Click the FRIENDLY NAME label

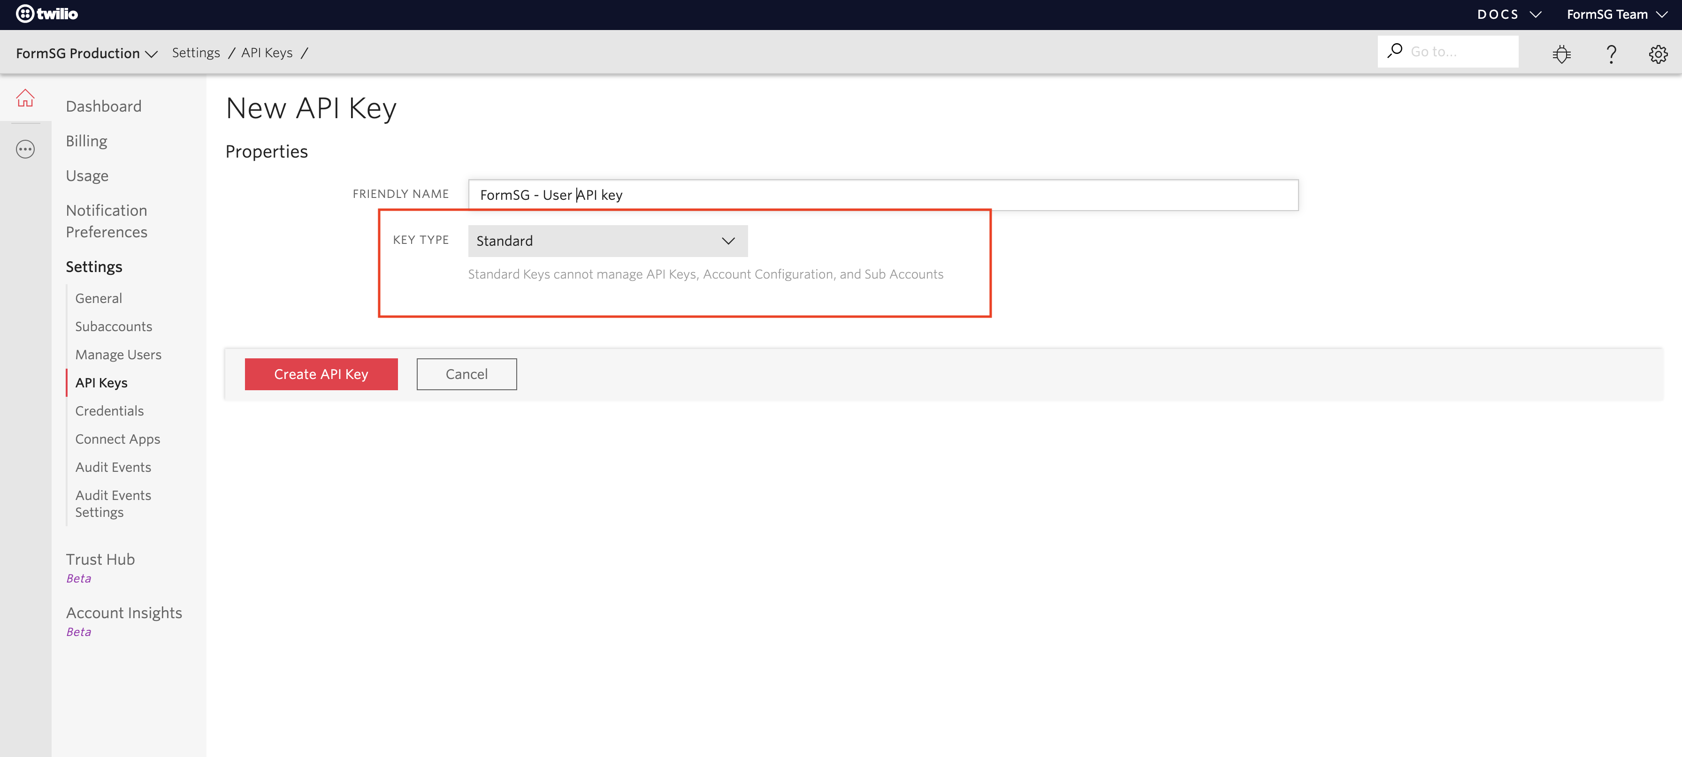tap(400, 194)
